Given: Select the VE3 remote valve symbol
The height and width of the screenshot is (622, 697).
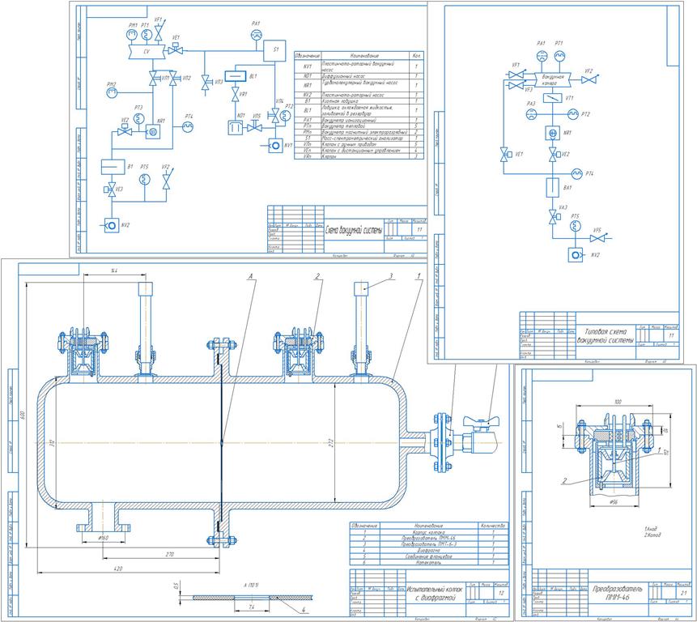Looking at the screenshot, I should click(111, 189).
